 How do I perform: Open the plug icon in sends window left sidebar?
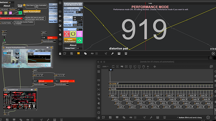click(x=99, y=103)
